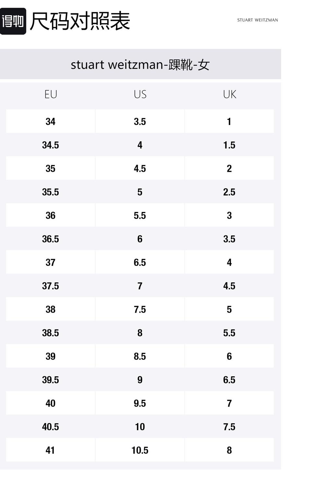Click EU size 41 cell

pos(51,450)
